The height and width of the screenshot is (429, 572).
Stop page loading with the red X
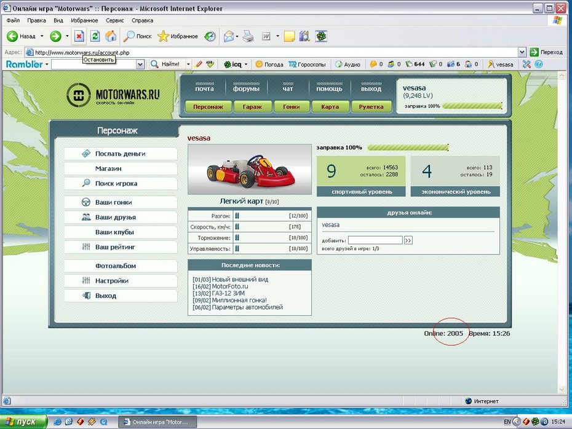point(79,36)
